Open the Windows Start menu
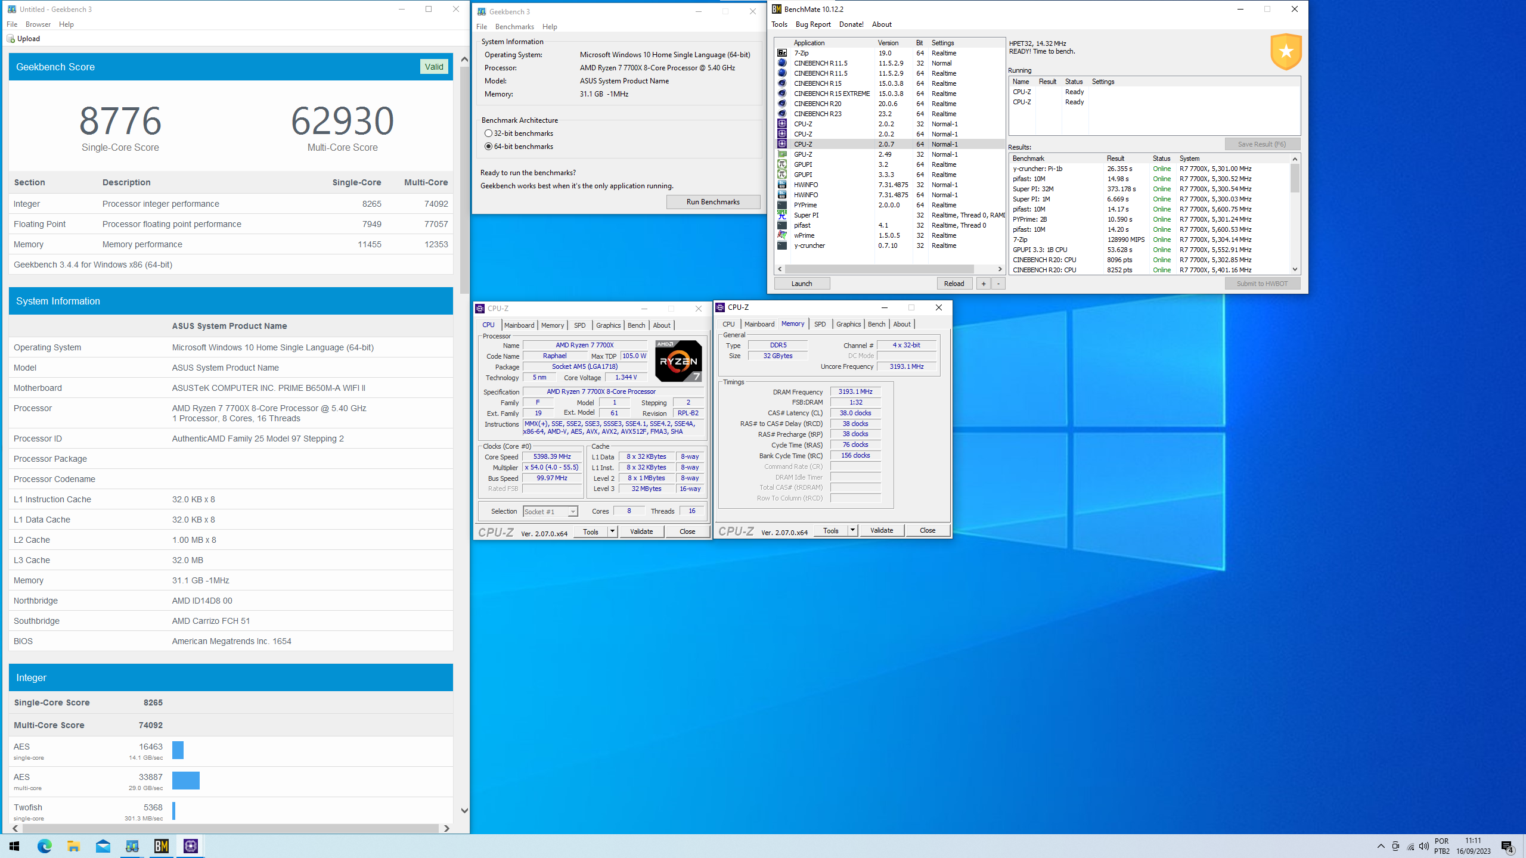1526x858 pixels. [14, 846]
